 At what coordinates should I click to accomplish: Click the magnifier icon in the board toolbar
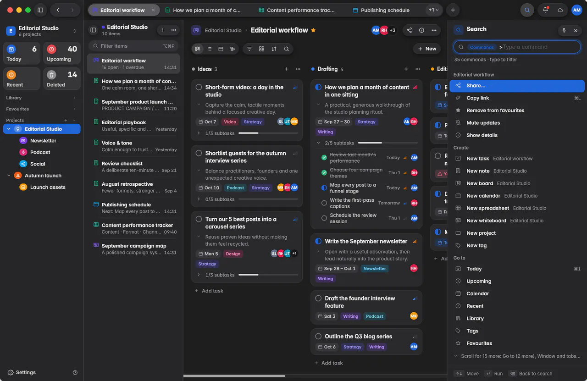(x=287, y=49)
